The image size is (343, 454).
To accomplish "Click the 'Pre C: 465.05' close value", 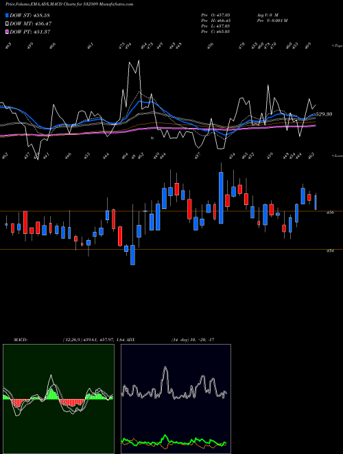I will pyautogui.click(x=215, y=32).
